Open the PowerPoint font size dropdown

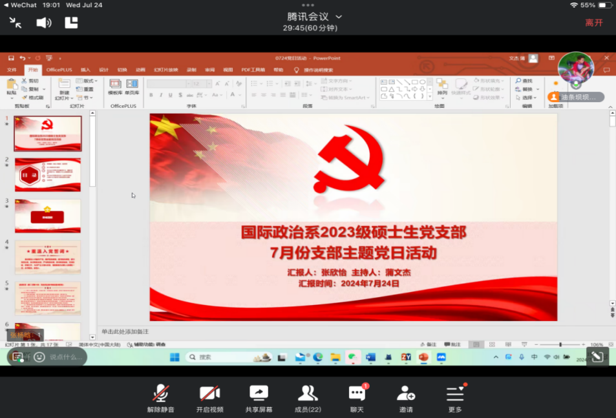[208, 84]
